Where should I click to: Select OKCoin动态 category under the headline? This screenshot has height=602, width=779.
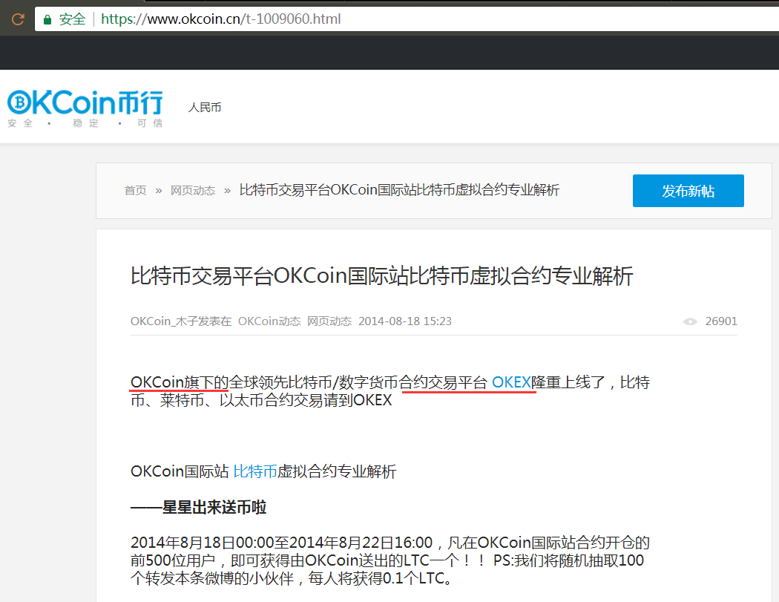click(269, 321)
